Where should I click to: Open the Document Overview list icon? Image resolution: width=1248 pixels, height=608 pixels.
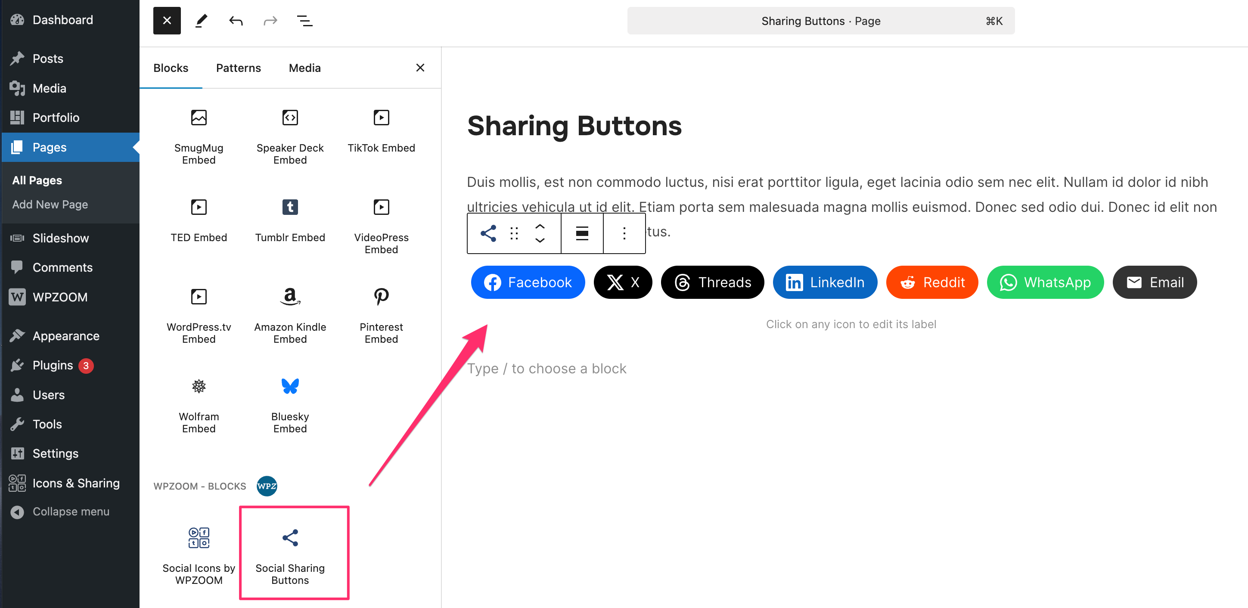(x=304, y=20)
